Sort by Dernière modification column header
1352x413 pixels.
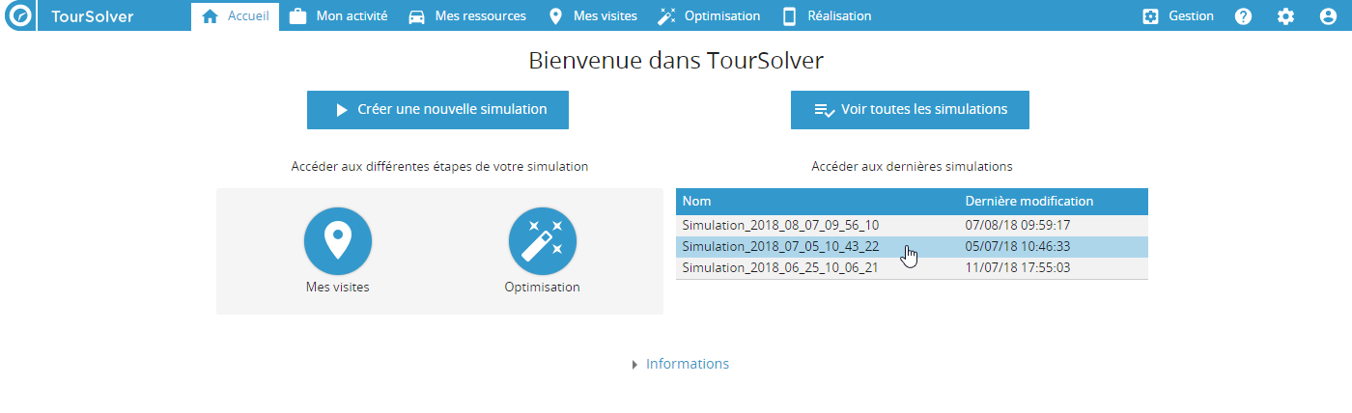[x=1054, y=202]
